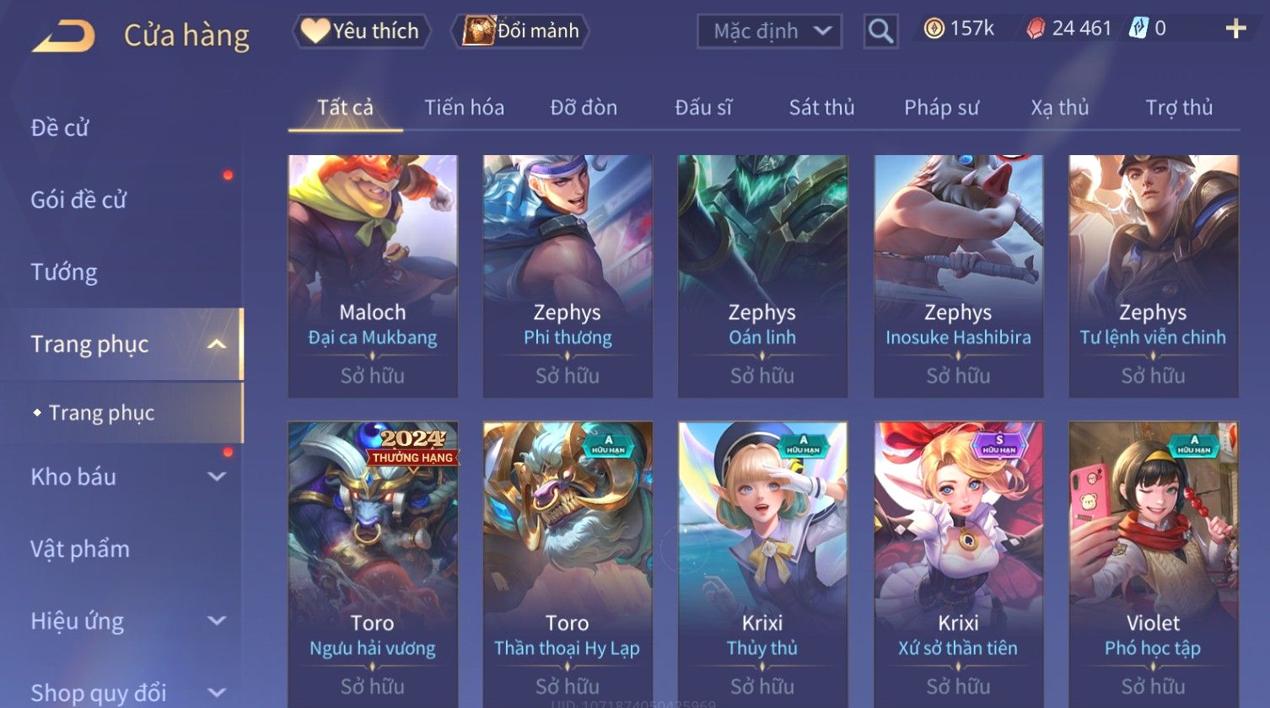Click the chest icon on Đổi mảnh
The image size is (1270, 708).
(x=478, y=31)
